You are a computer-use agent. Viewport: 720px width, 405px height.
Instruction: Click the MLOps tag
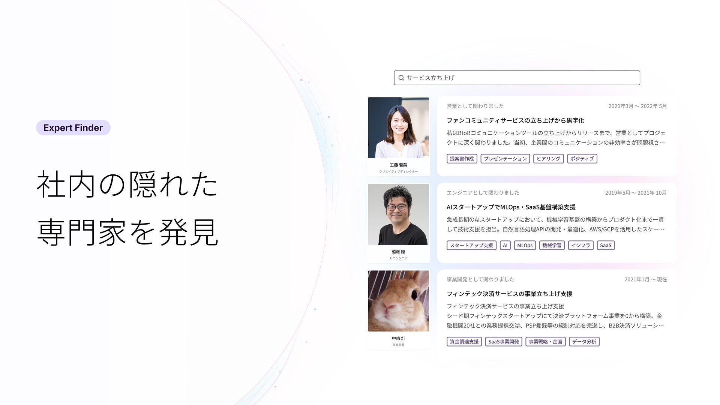[525, 245]
